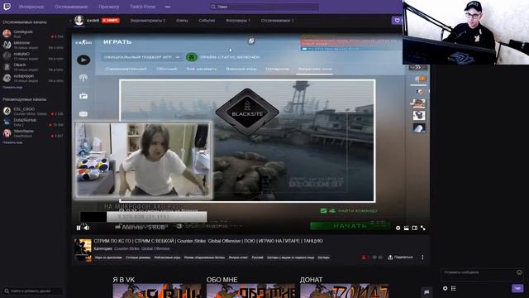Click the purple heart follow button
This screenshot has width=529, height=298.
coord(397,21)
